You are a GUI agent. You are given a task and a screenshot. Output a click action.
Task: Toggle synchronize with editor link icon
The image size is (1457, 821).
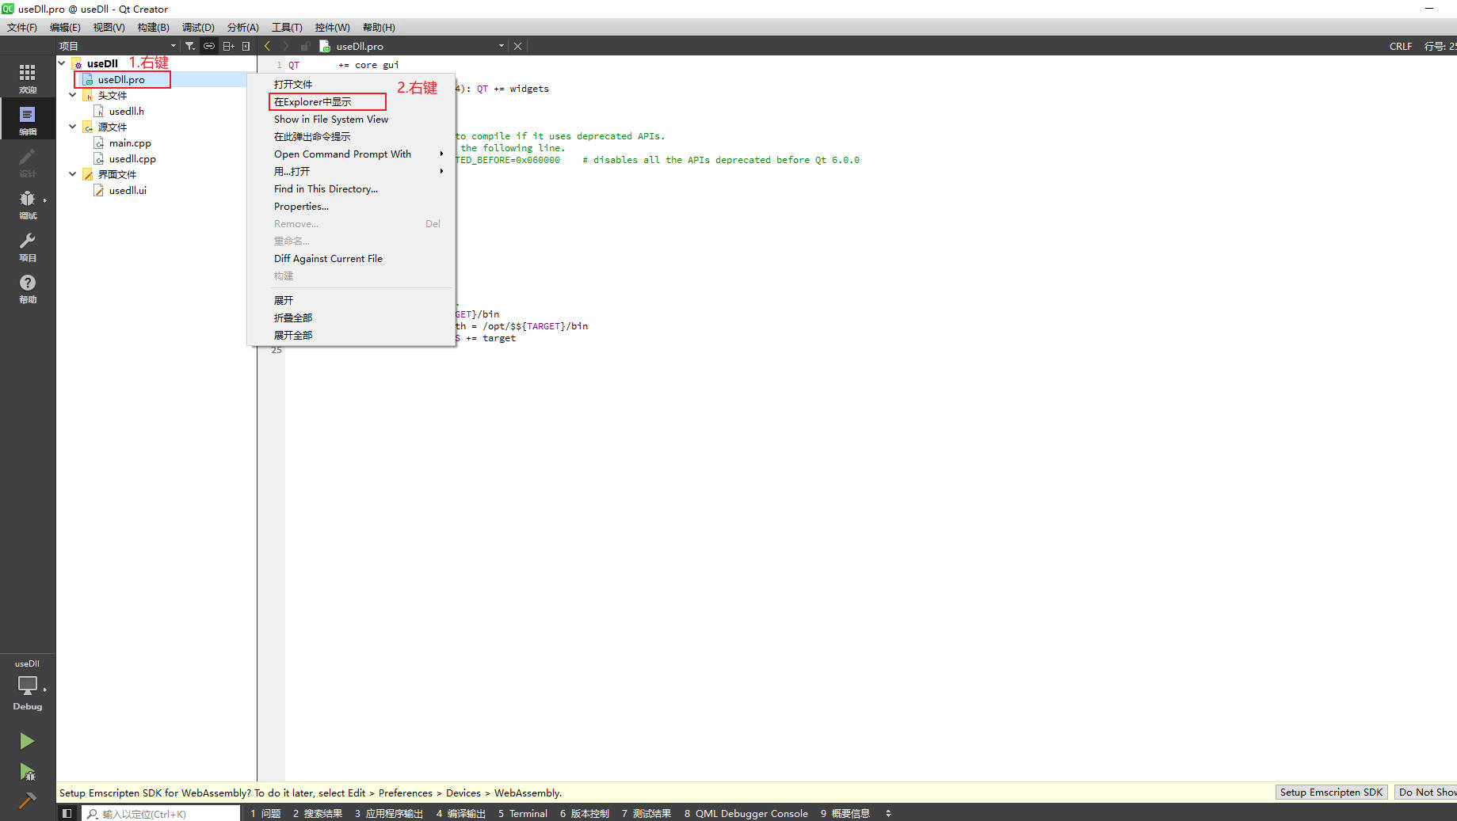click(x=209, y=46)
